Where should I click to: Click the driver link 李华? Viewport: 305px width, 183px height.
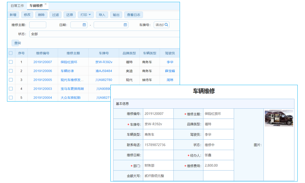(x=170, y=62)
